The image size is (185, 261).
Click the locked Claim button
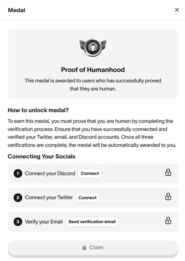93,249
